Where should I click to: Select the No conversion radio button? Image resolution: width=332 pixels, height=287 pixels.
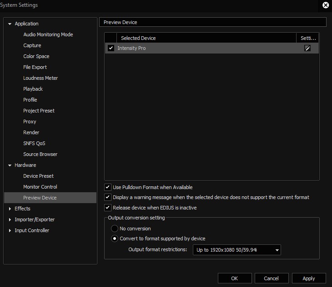pyautogui.click(x=115, y=229)
